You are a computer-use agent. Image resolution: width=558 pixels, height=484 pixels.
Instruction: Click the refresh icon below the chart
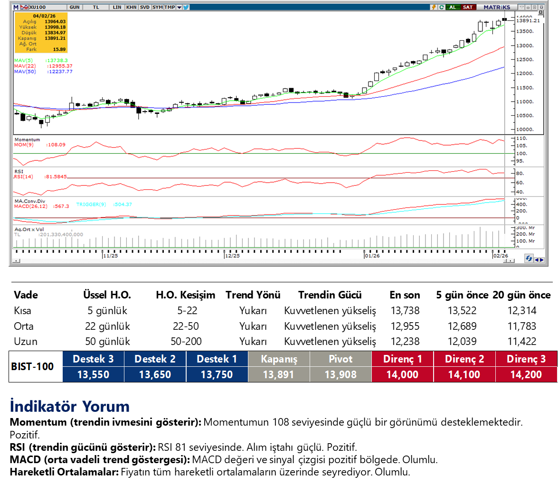(529, 259)
